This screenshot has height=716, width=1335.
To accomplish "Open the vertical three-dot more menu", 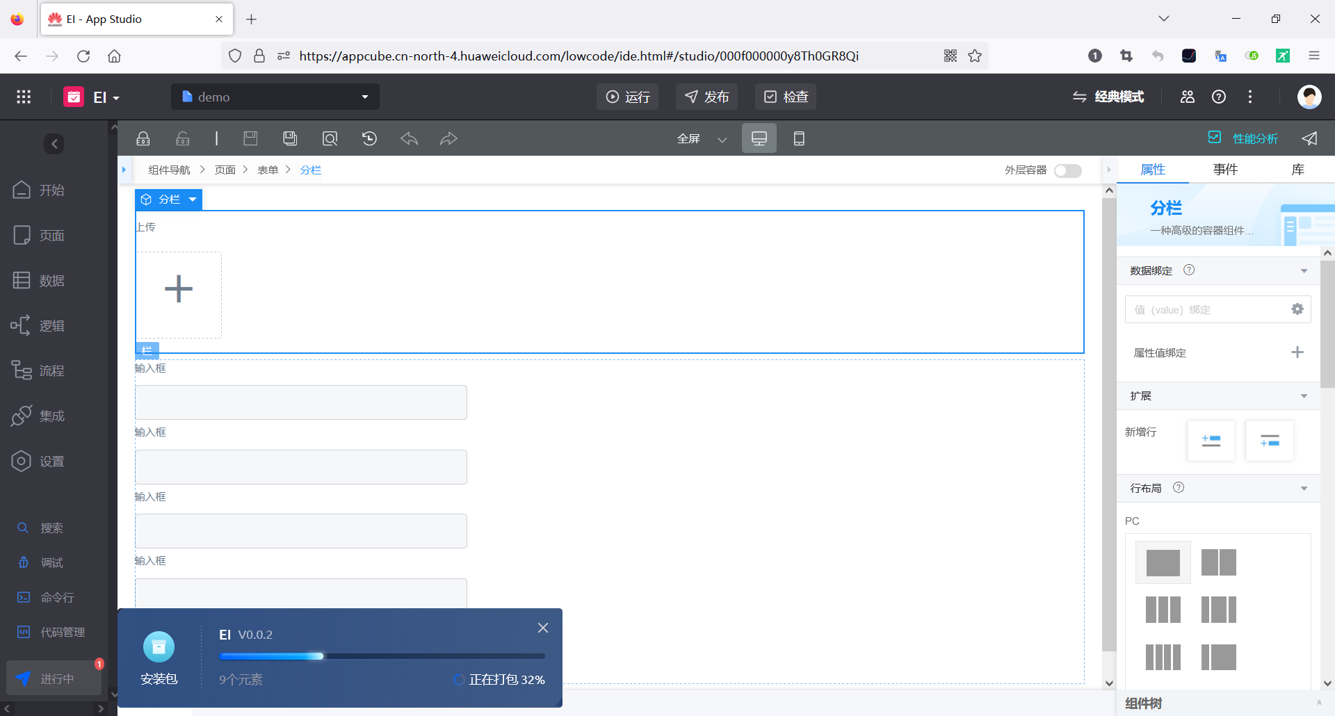I will click(x=1250, y=97).
